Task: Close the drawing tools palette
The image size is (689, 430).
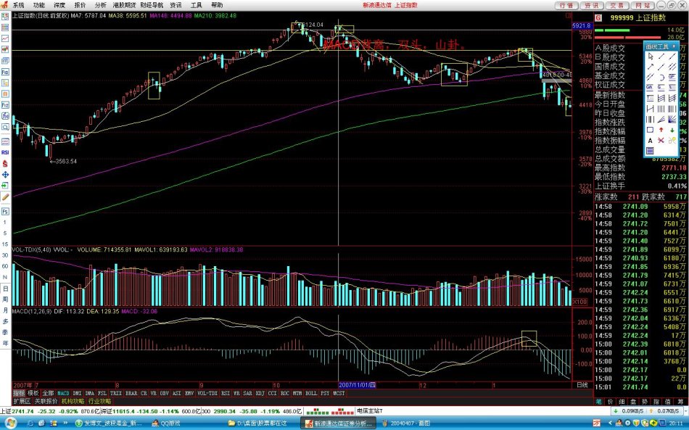Action: [674, 46]
